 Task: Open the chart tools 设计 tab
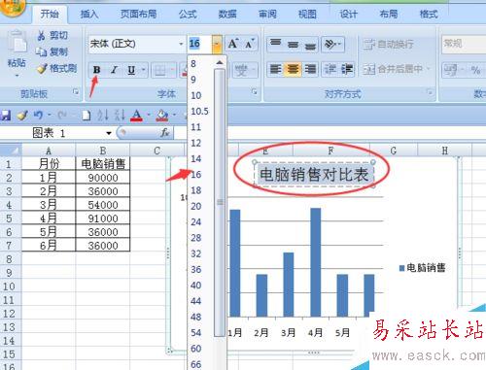pos(348,14)
